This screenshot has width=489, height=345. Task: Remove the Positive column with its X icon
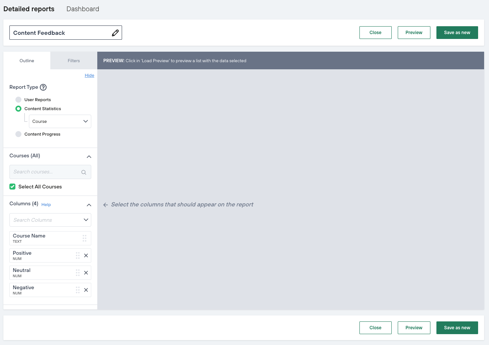coord(86,255)
